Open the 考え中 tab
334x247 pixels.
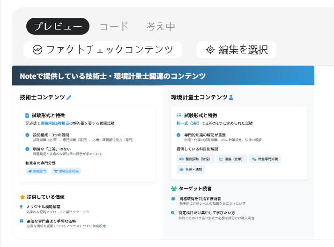click(x=160, y=26)
